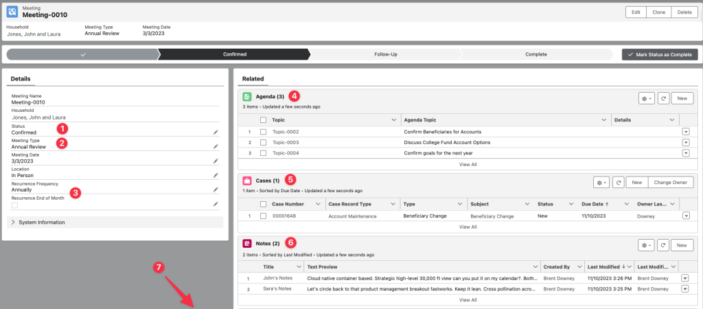This screenshot has height=309, width=703.
Task: Check the Topic-0002 row checkbox
Action: pyautogui.click(x=263, y=132)
